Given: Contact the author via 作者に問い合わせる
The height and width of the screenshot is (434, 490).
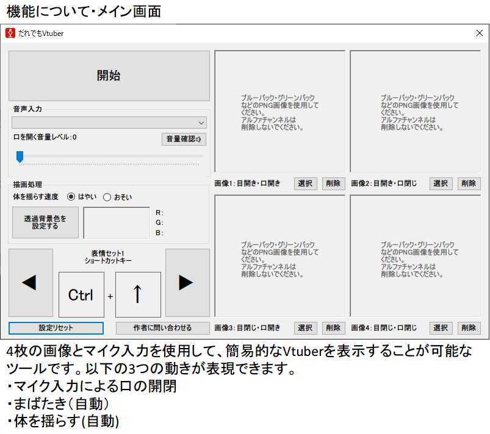Looking at the screenshot, I should click(161, 328).
